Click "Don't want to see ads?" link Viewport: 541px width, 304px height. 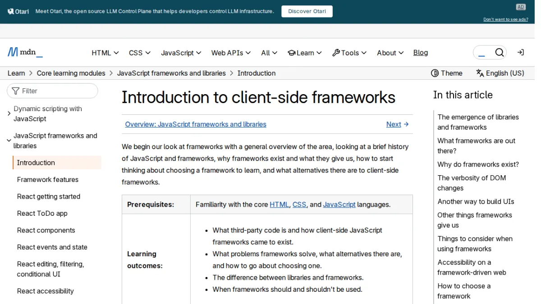coord(506,19)
